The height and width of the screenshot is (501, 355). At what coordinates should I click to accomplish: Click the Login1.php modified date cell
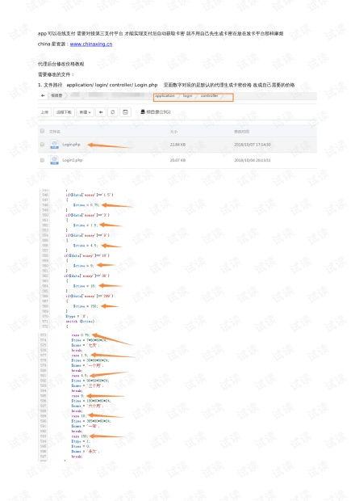tap(253, 160)
